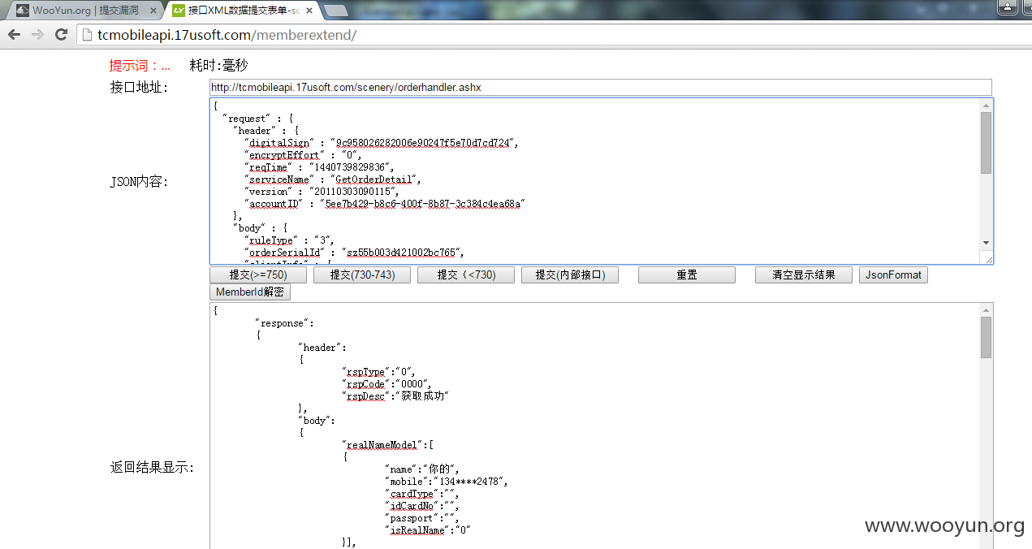Click the 耗时:毫秒 text
1032x549 pixels.
click(218, 66)
